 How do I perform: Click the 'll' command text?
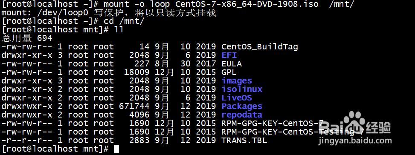[119, 30]
